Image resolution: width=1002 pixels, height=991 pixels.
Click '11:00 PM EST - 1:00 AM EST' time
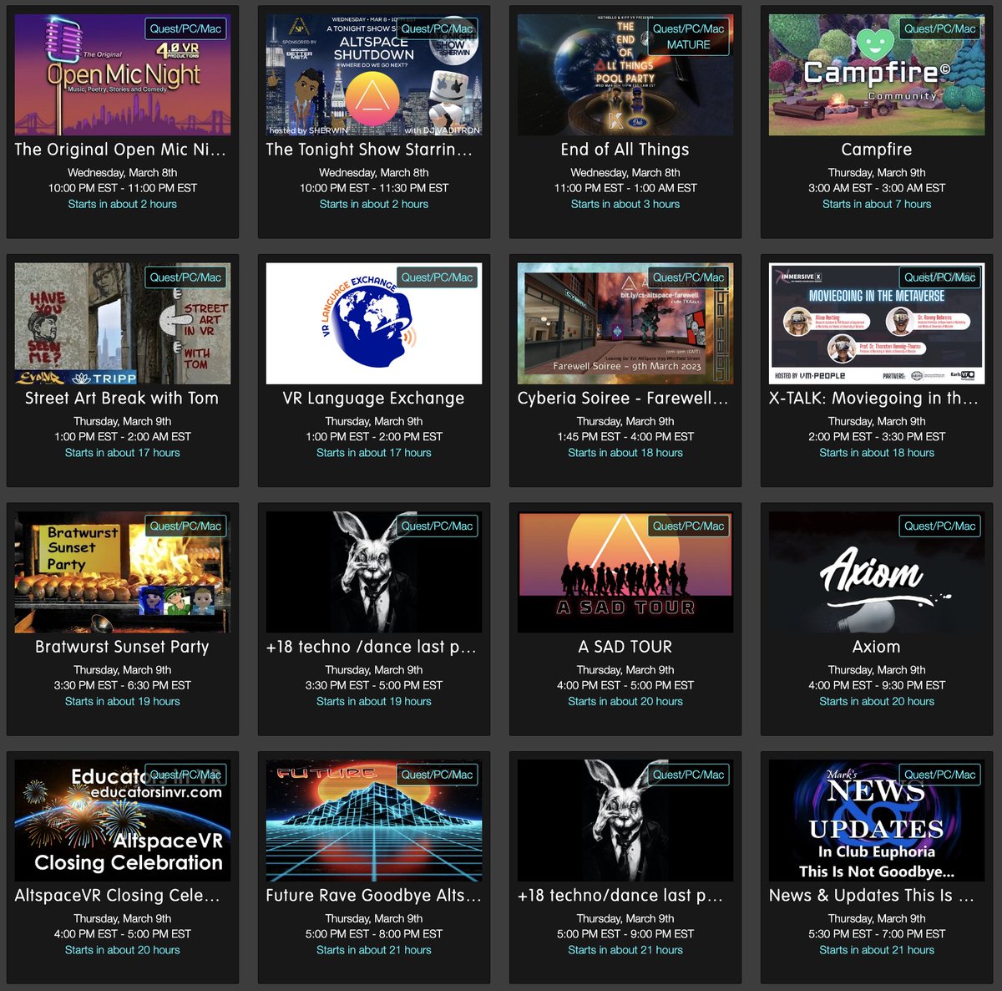pyautogui.click(x=625, y=188)
